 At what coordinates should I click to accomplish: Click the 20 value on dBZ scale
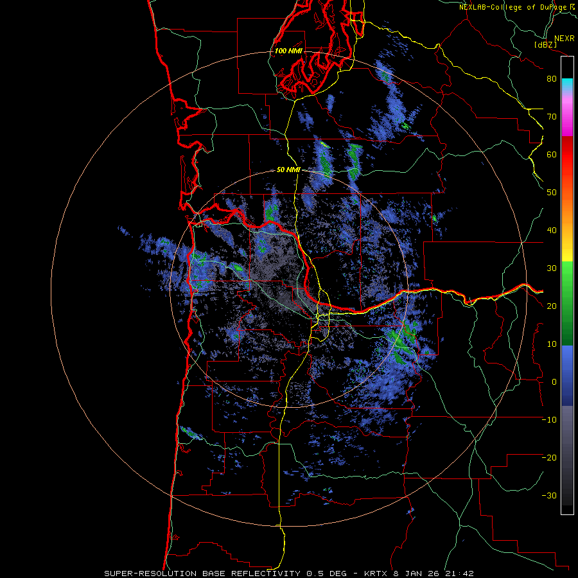click(552, 306)
